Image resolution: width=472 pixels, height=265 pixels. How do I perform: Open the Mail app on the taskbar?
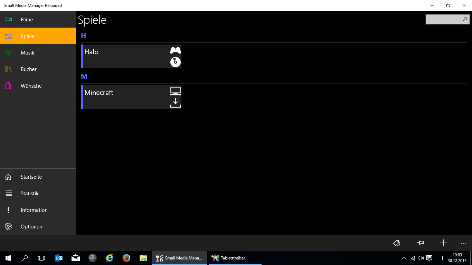tap(76, 258)
